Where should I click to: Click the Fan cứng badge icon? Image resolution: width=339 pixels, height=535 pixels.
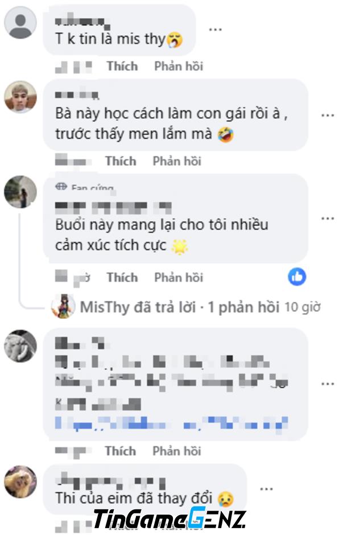[61, 186]
